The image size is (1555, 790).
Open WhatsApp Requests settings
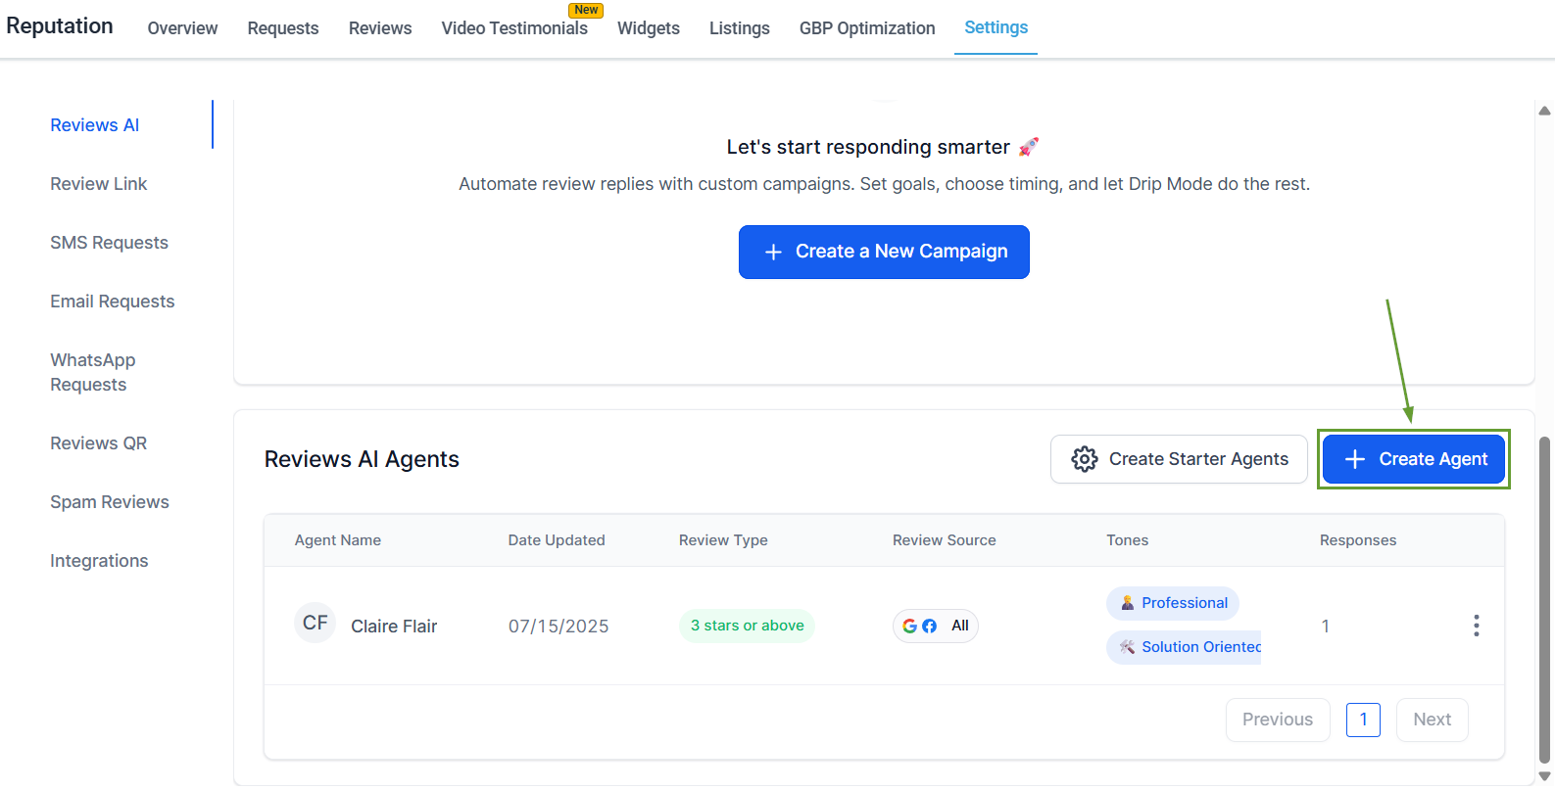(93, 372)
